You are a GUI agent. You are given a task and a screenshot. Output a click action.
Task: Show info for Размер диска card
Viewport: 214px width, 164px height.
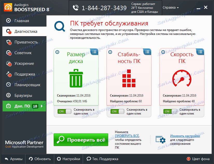click(57, 52)
